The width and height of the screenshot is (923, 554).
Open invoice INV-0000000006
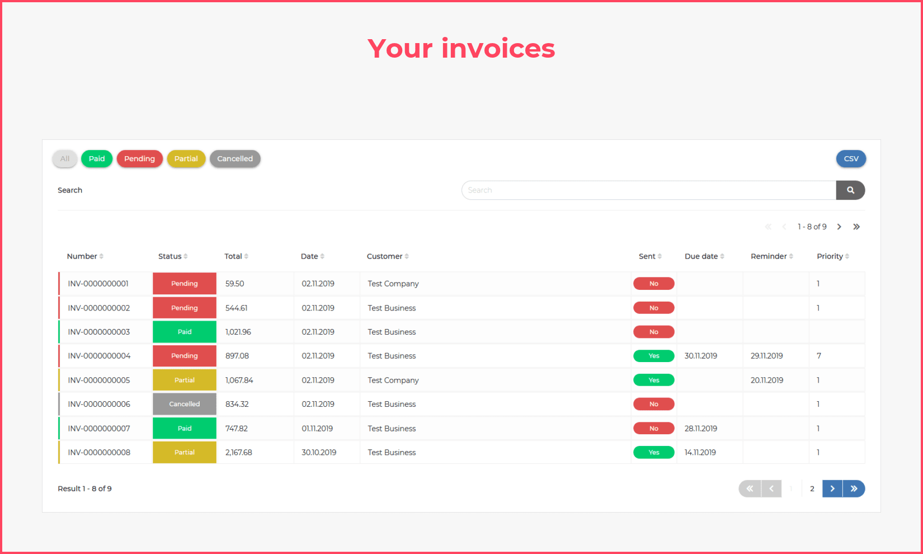pos(99,404)
